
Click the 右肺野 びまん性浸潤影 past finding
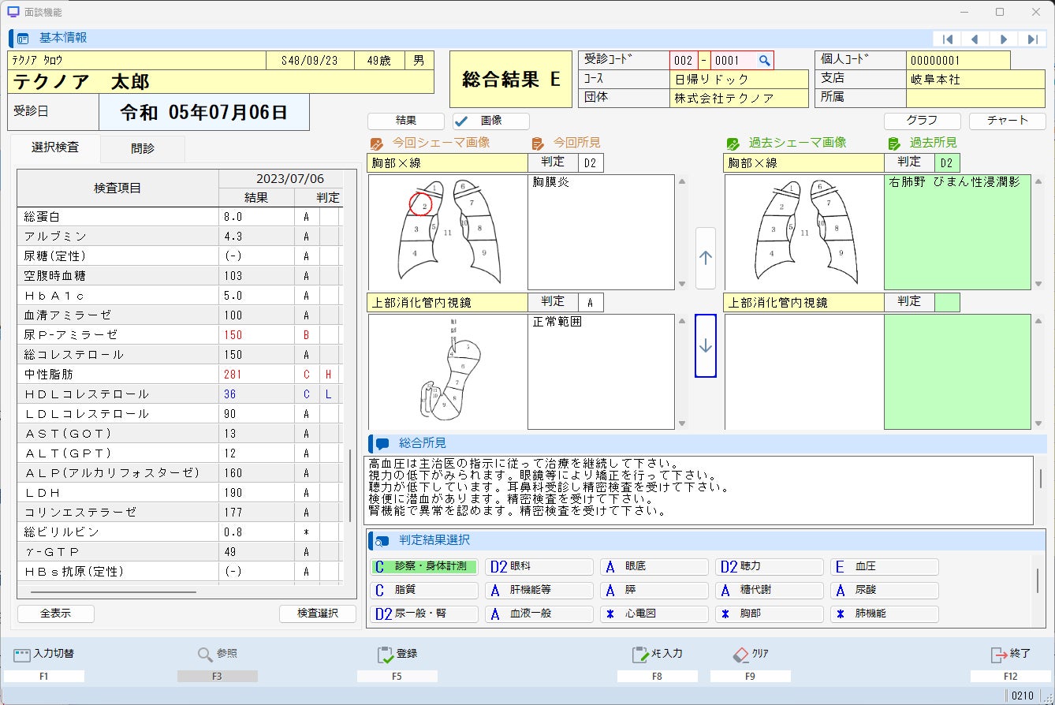point(954,183)
